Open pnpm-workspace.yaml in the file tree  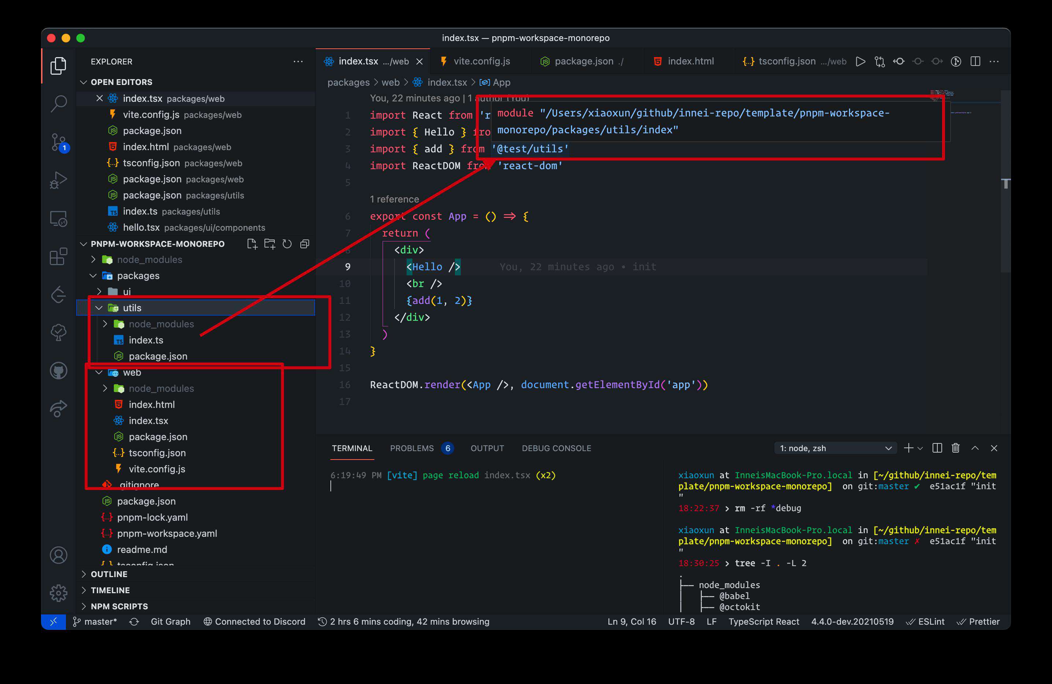[x=196, y=534]
